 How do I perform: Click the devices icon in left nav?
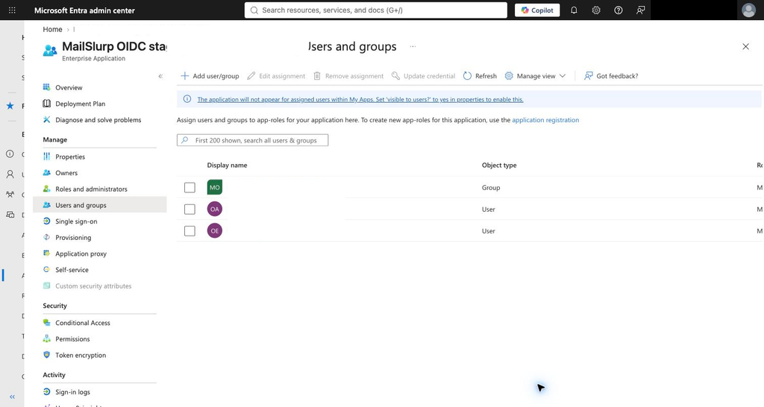10,215
